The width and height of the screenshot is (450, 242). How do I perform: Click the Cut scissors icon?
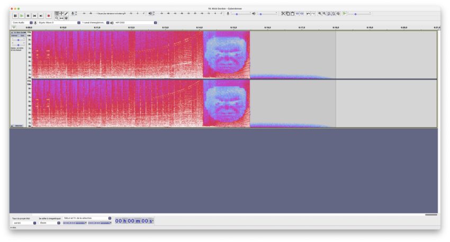click(x=283, y=13)
